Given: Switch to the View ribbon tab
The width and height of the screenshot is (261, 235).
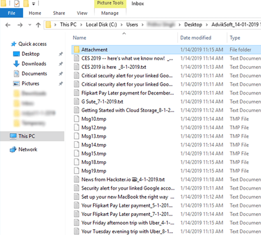Looking at the screenshot, I should click(82, 13).
